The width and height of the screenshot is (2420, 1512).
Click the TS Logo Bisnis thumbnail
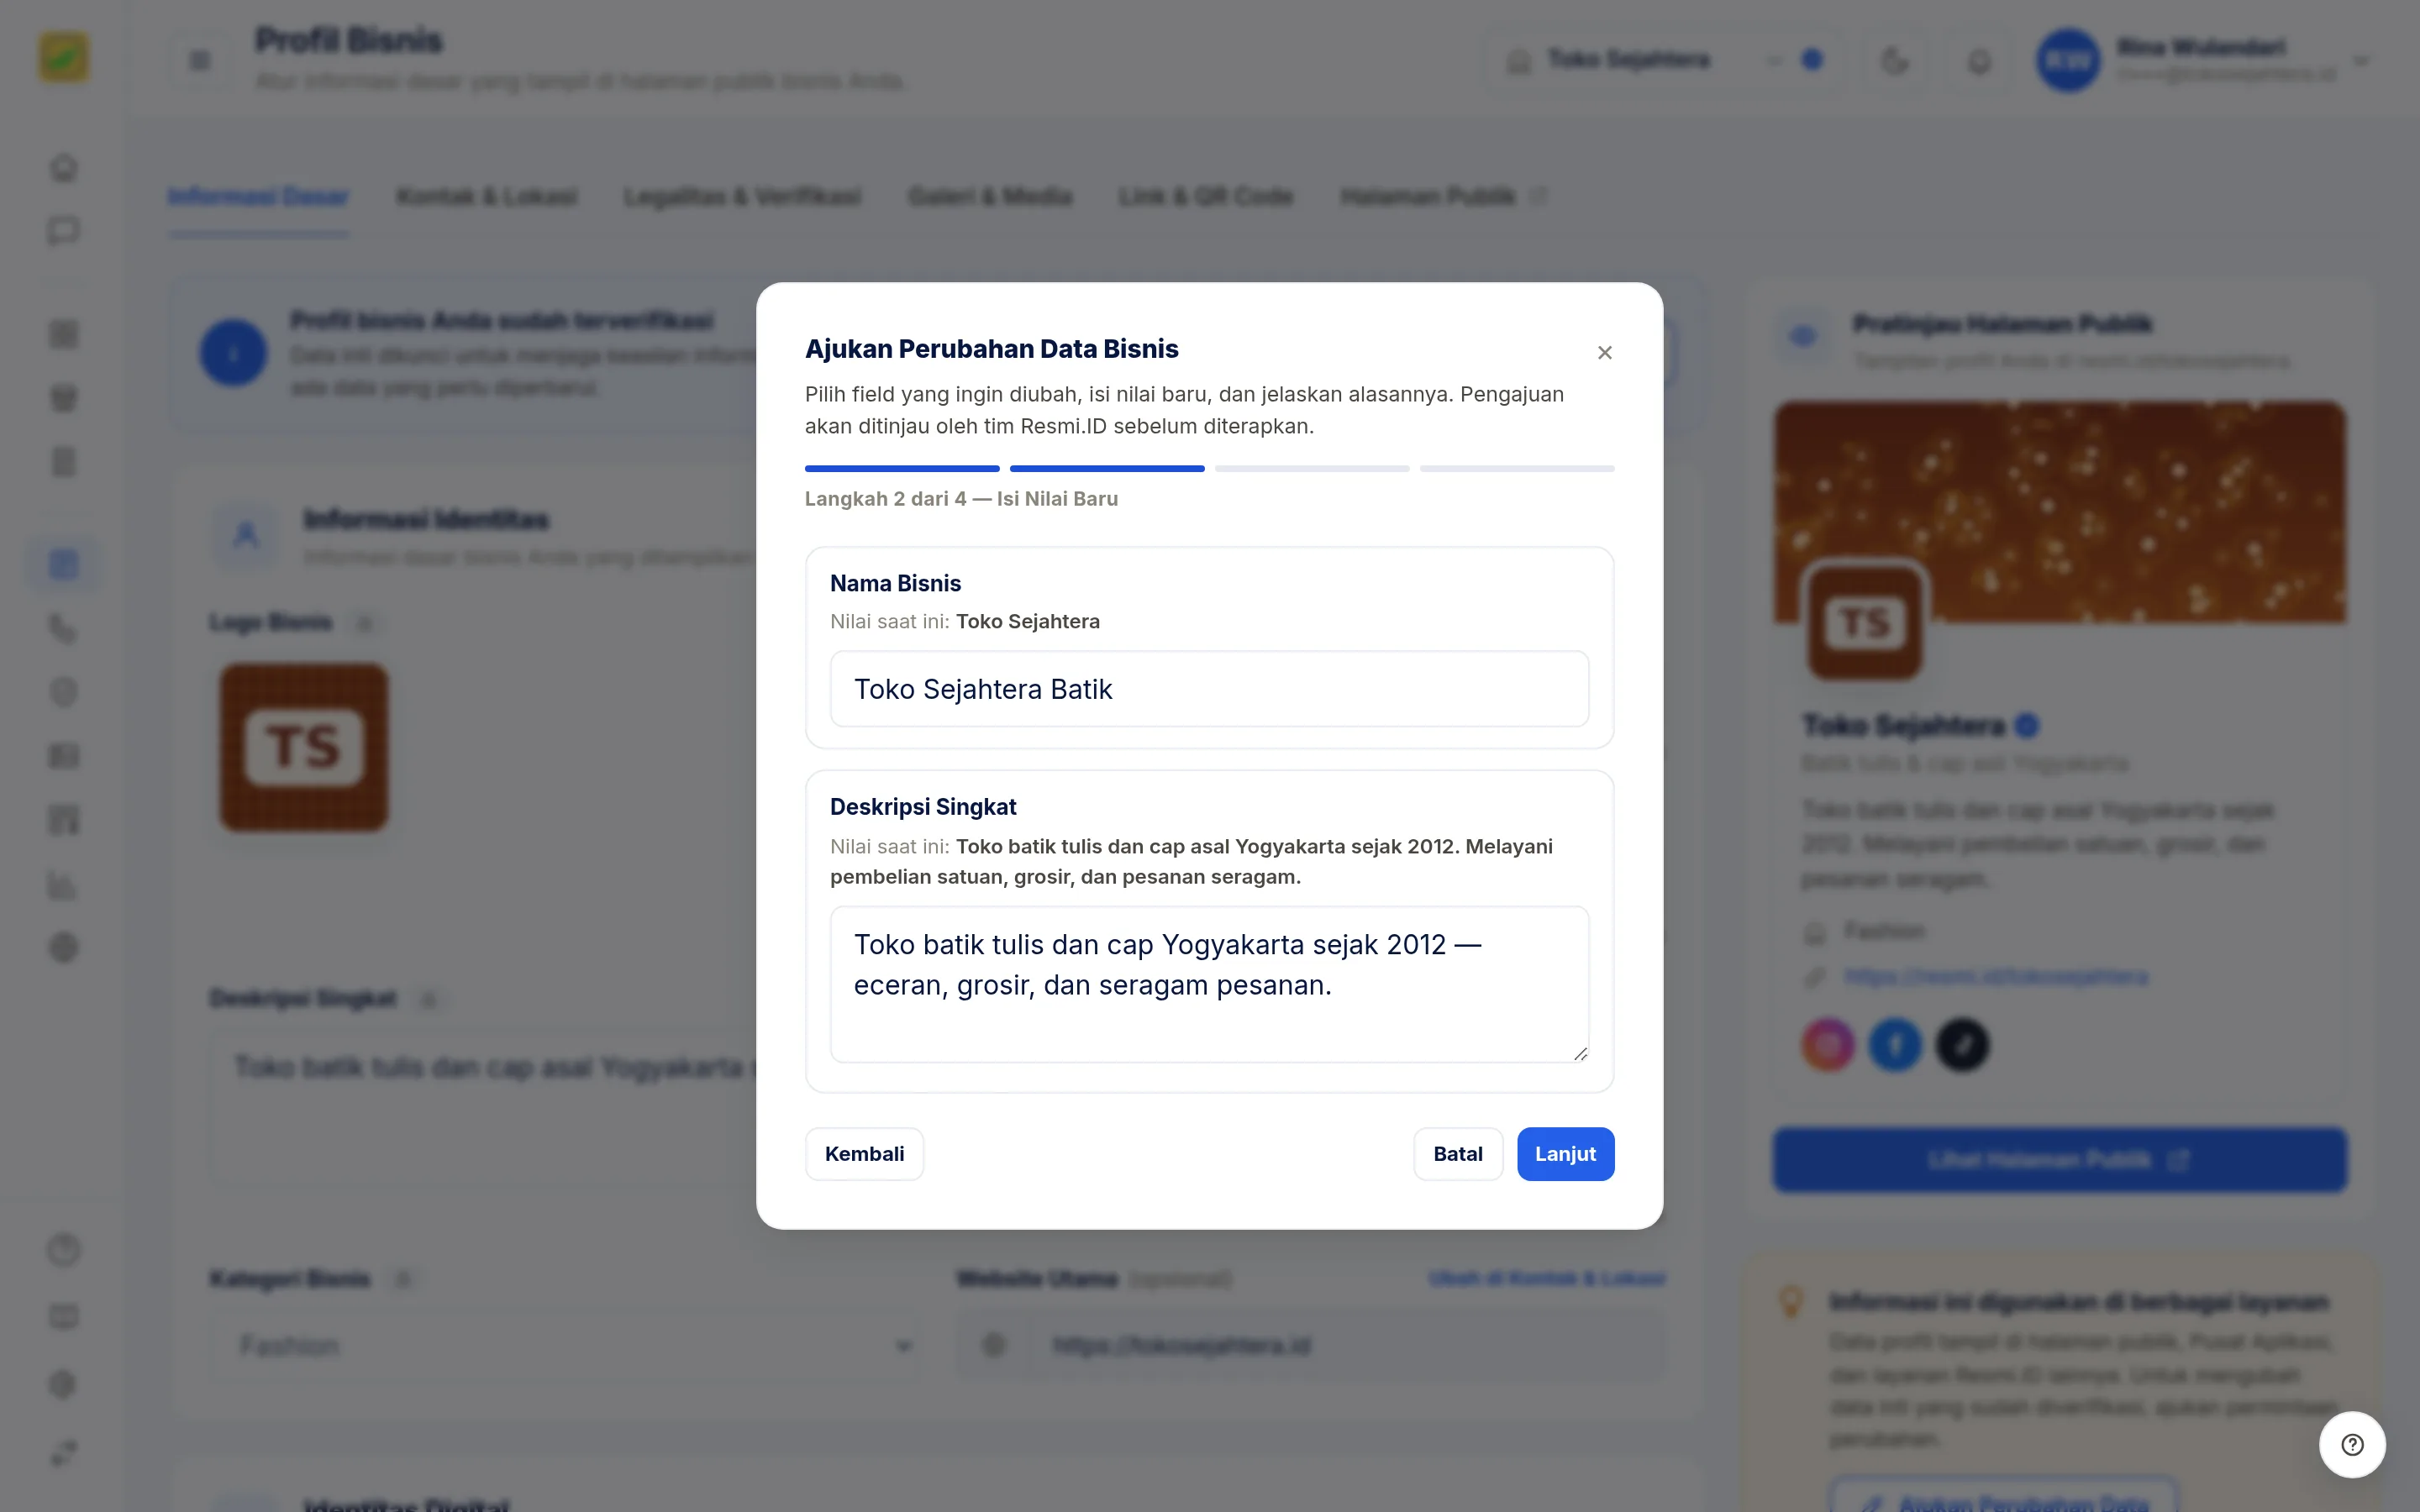click(304, 746)
